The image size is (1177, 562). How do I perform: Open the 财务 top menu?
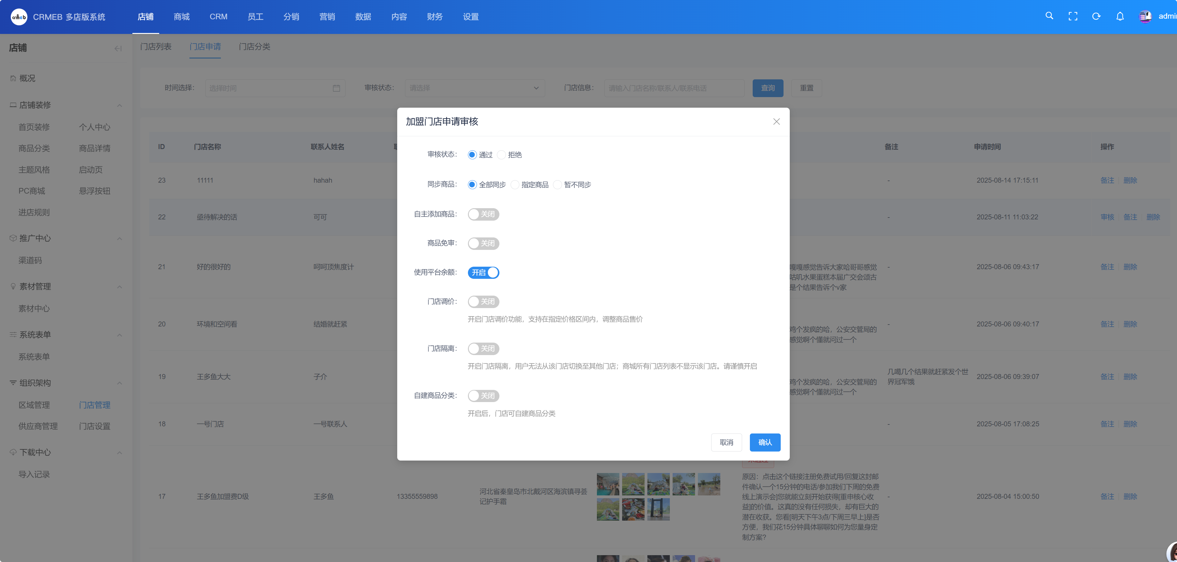(x=435, y=17)
